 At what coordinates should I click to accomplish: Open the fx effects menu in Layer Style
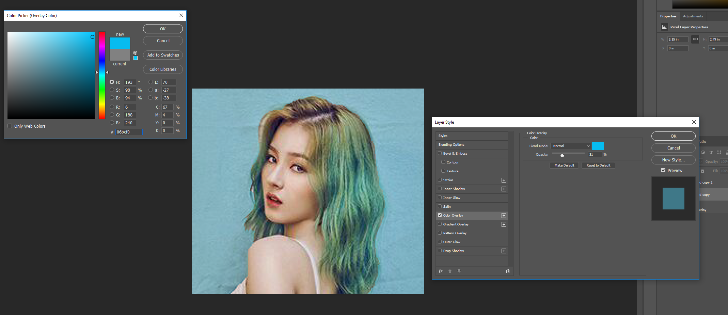point(441,271)
